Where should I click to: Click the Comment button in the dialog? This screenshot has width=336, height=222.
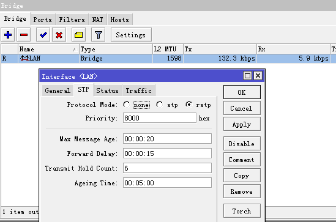click(242, 160)
